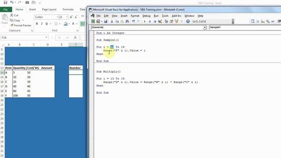Select Format Painter in Excel ribbon
This screenshot has width=281, height=158.
(x=21, y=25)
